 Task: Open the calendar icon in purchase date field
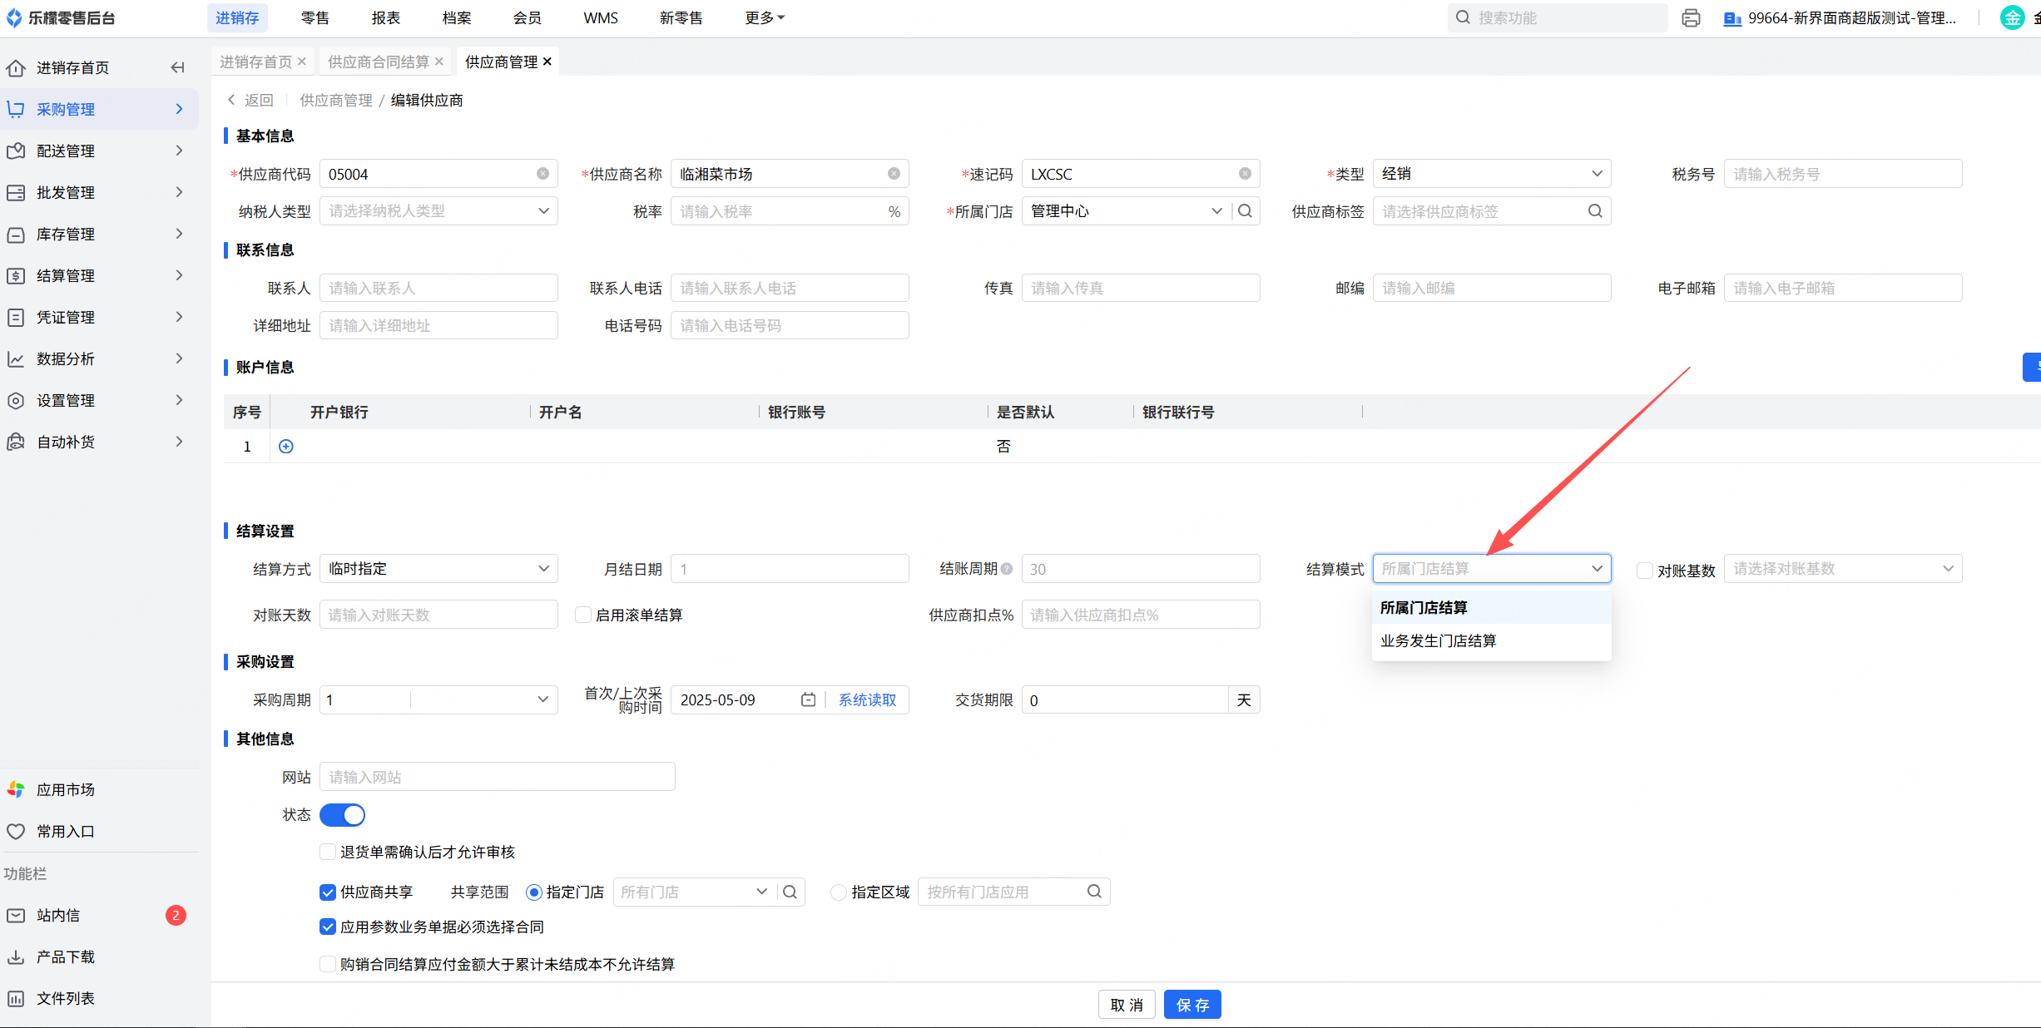(808, 699)
